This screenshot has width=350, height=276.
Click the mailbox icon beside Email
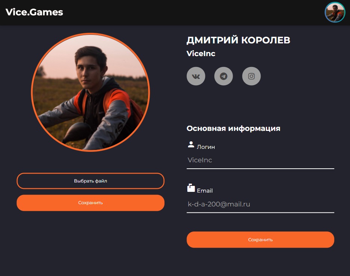click(191, 188)
